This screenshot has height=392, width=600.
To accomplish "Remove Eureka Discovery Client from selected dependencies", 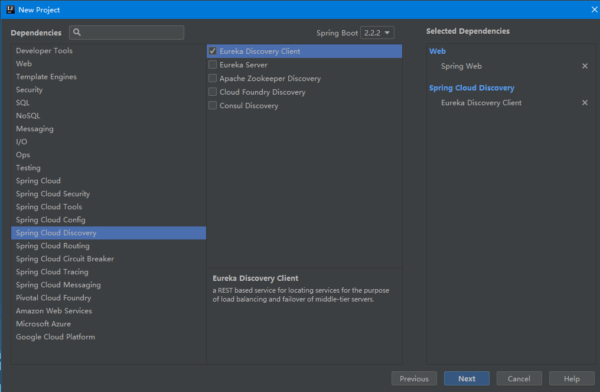I will (585, 103).
